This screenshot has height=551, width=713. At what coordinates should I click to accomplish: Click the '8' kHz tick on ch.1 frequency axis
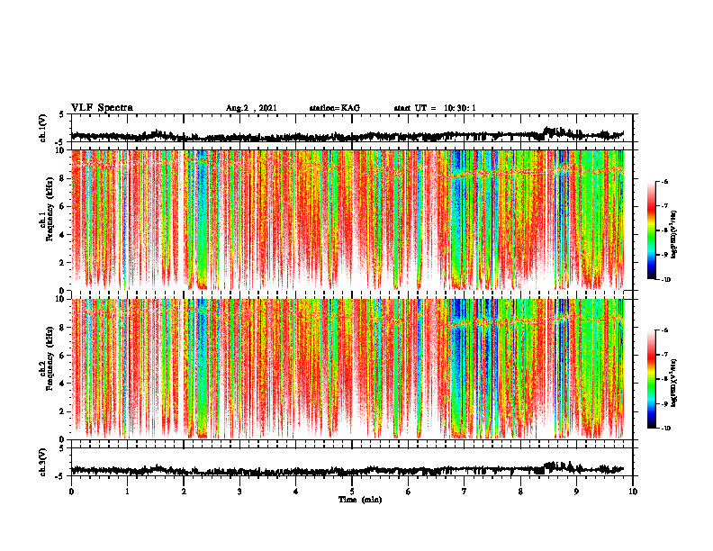[62, 178]
